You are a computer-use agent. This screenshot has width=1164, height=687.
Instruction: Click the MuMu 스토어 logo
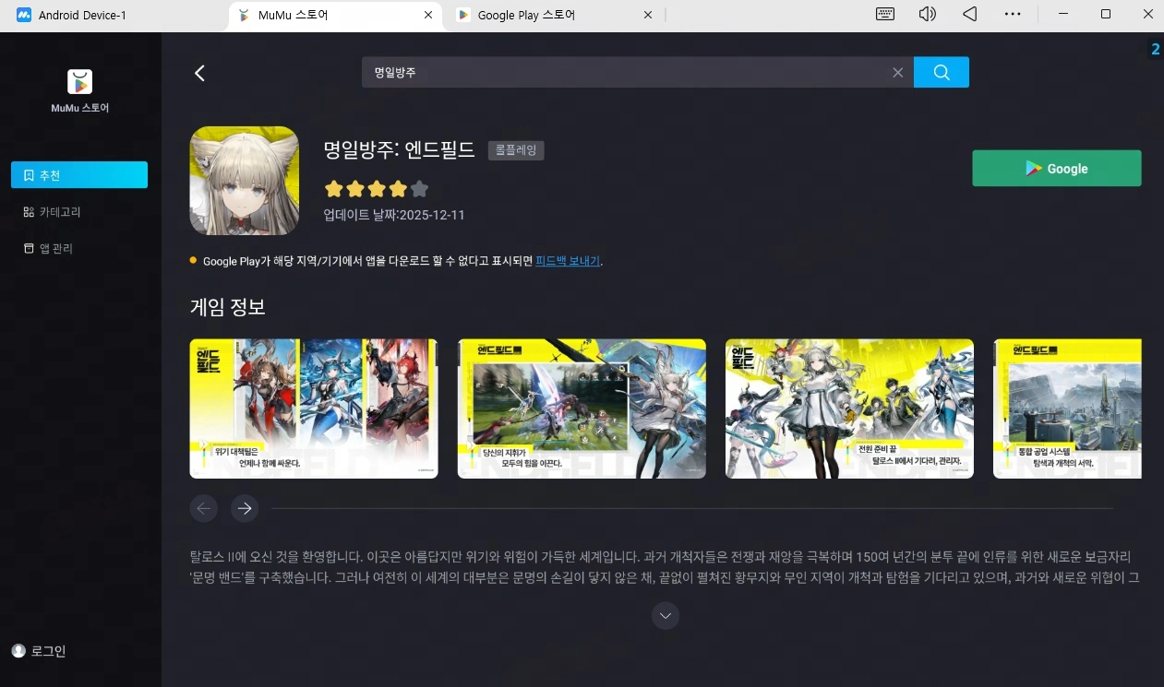(78, 81)
